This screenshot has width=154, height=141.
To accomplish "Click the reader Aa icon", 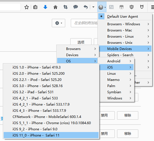I will 111,7.
